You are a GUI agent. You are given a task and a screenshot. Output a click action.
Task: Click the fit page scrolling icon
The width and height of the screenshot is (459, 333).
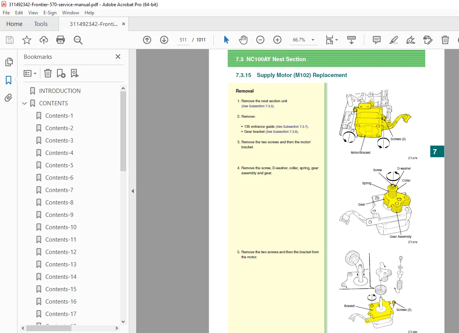click(x=329, y=40)
